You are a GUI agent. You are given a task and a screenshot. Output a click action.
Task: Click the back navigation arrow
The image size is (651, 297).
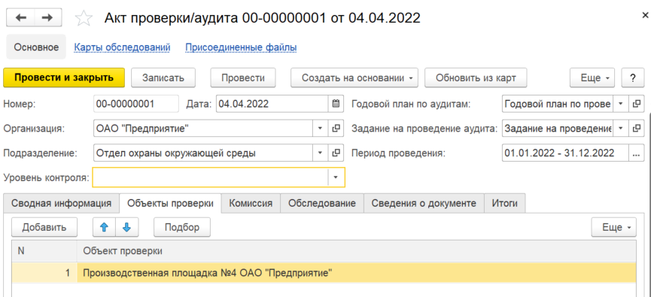[x=20, y=17]
